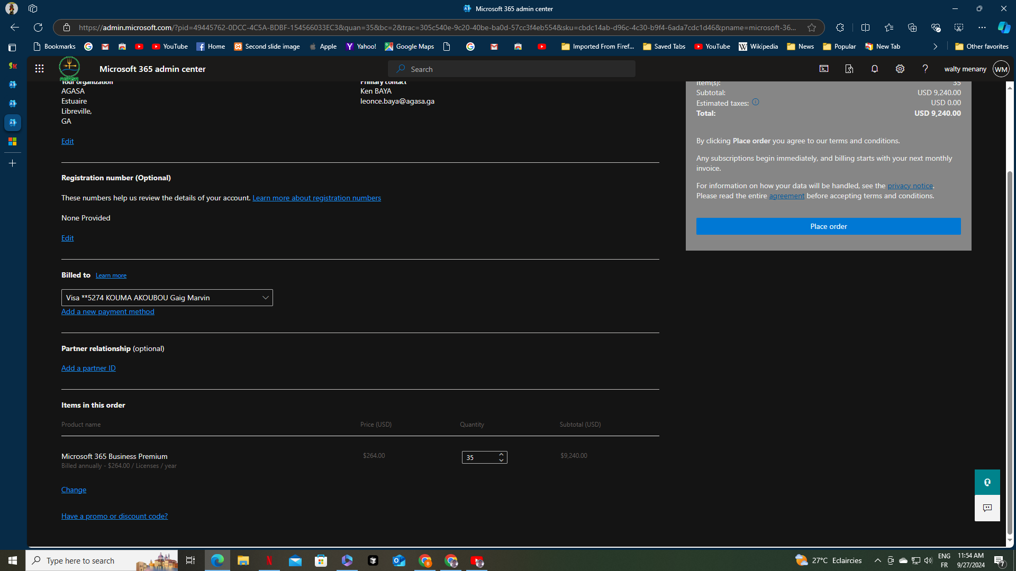The image size is (1016, 571).
Task: Open the help question mark icon
Action: point(925,69)
